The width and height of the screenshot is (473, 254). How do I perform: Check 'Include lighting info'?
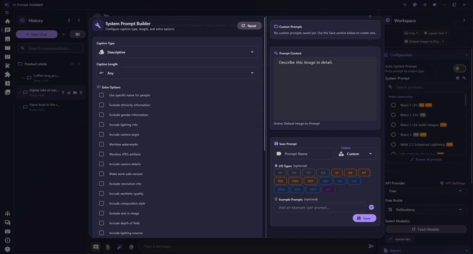coord(102,124)
